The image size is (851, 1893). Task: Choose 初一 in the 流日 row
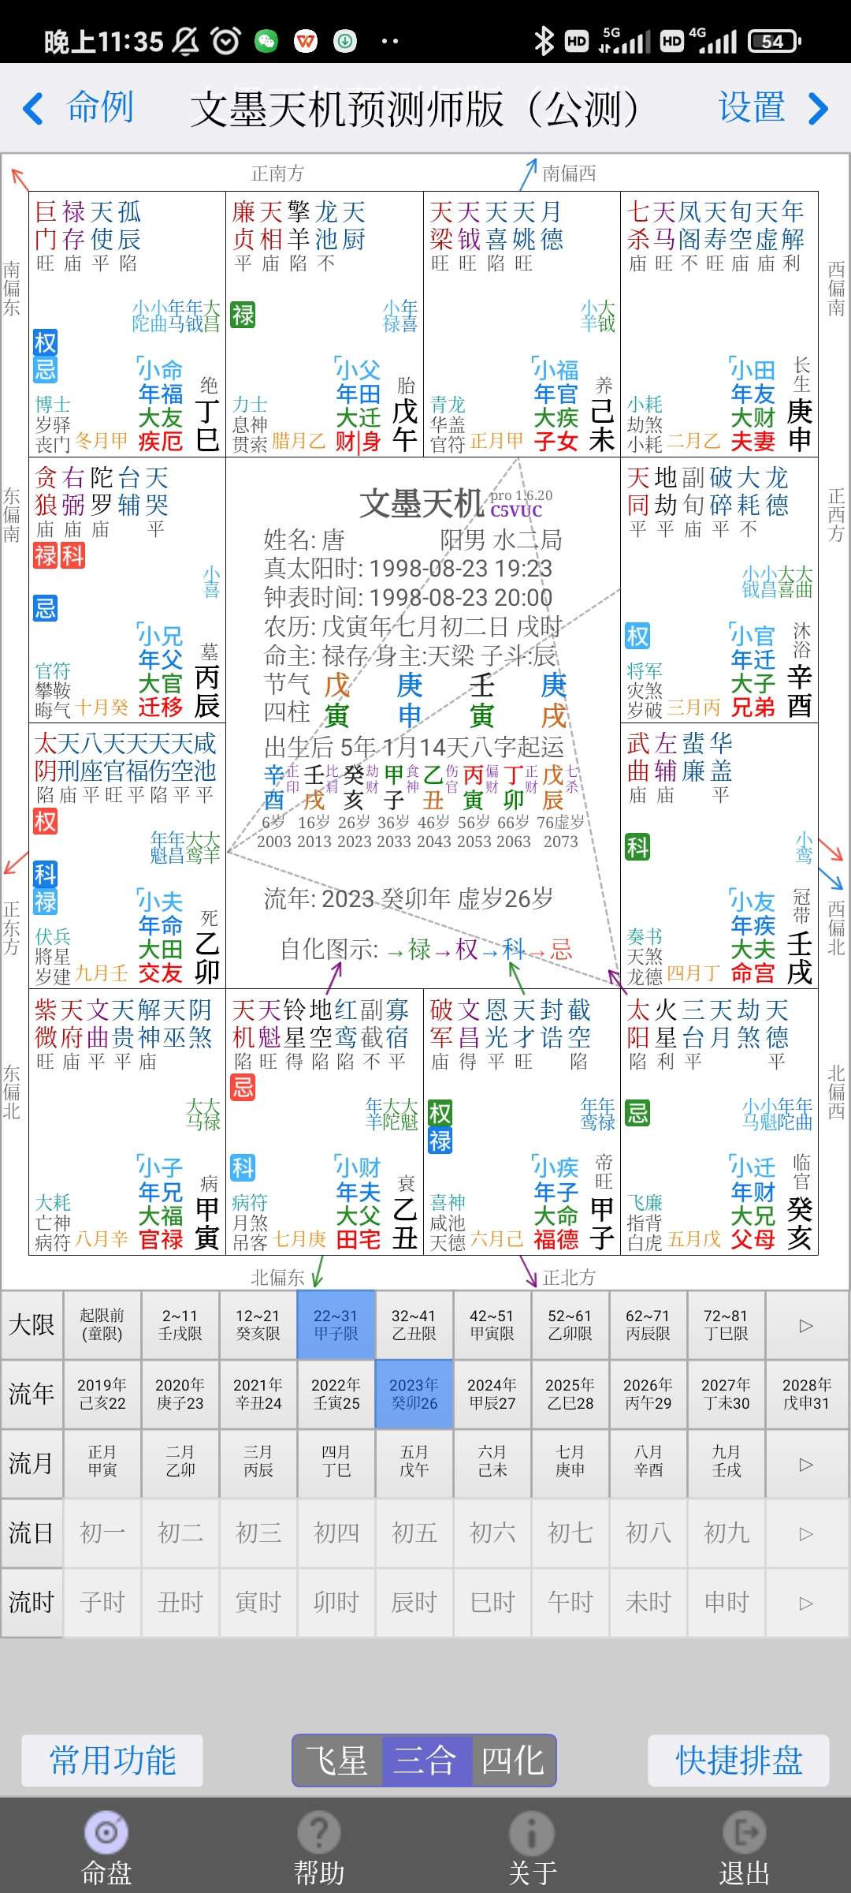(x=102, y=1533)
